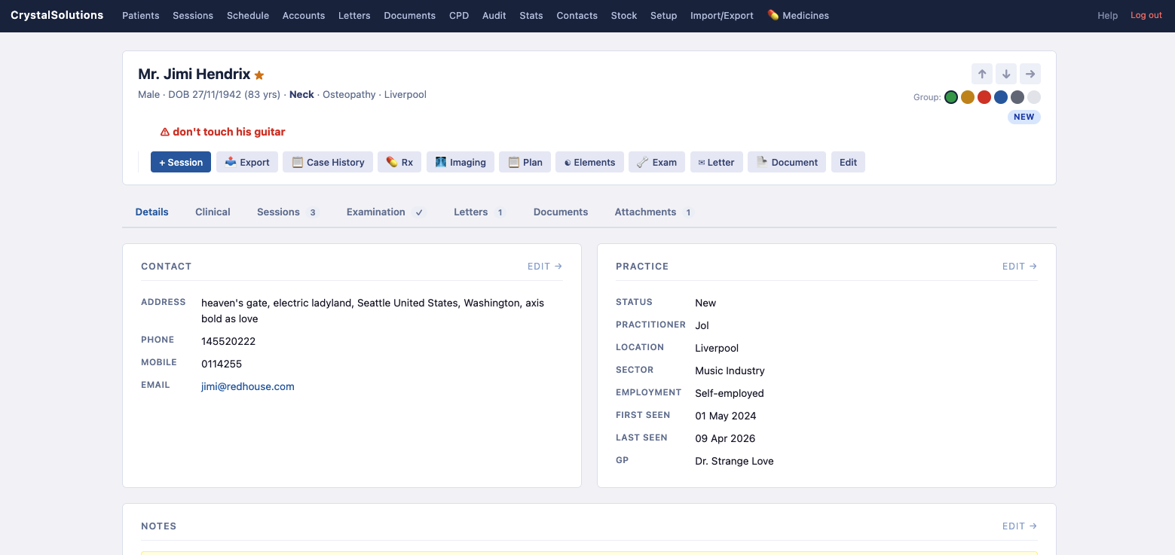
Task: Click the practitioner value Jol
Action: pyautogui.click(x=702, y=325)
